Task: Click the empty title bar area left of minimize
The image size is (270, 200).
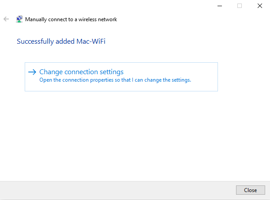Action: point(110,6)
